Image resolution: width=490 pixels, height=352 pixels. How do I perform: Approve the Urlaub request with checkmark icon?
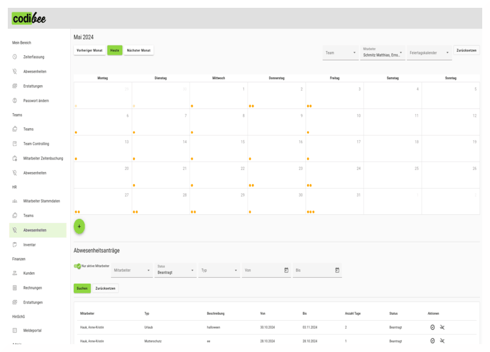[432, 327]
